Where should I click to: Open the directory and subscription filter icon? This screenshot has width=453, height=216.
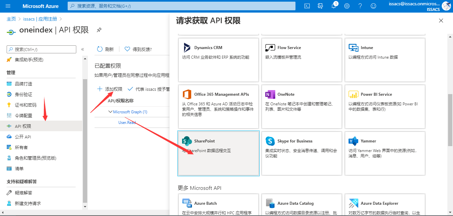click(x=320, y=6)
